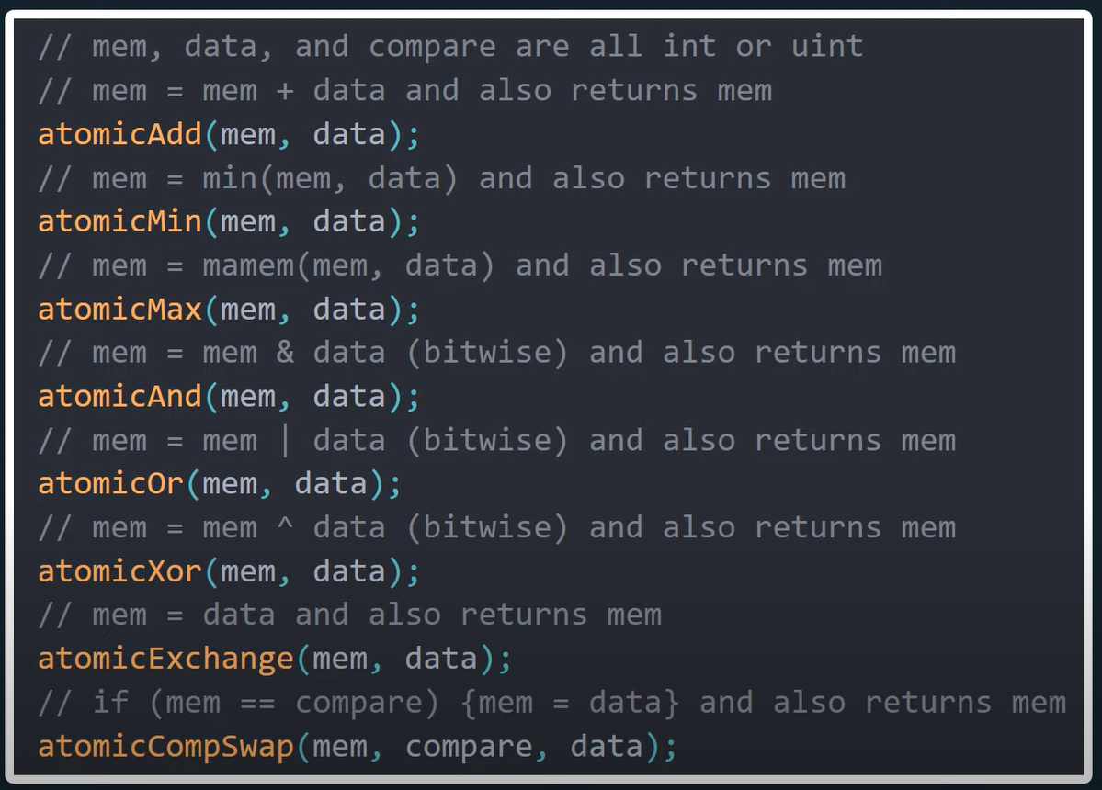
Task: Click the "|" operator in the bitwise comment
Action: pyautogui.click(x=286, y=441)
